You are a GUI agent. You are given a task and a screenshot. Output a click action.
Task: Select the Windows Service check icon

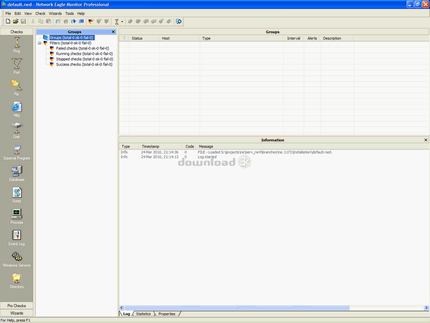16,257
